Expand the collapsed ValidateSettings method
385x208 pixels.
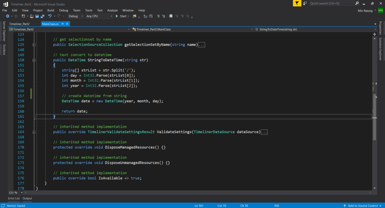point(34,132)
